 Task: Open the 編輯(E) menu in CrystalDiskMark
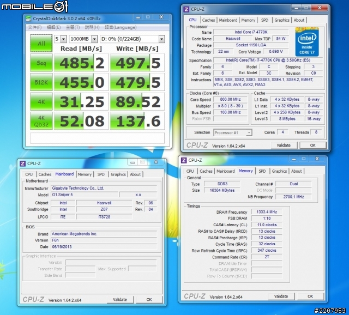pyautogui.click(x=53, y=27)
